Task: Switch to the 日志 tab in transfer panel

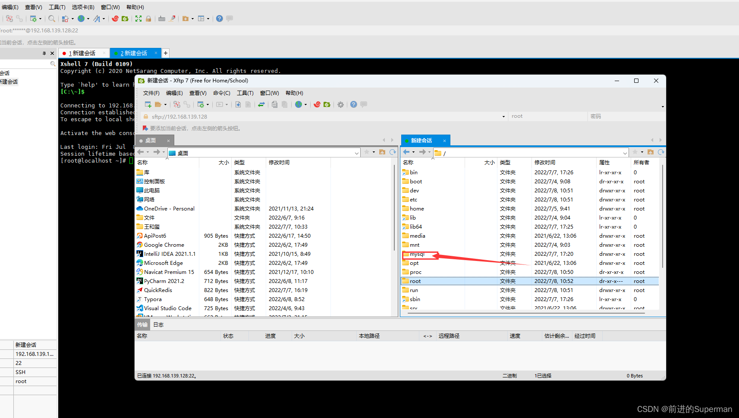Action: point(158,325)
